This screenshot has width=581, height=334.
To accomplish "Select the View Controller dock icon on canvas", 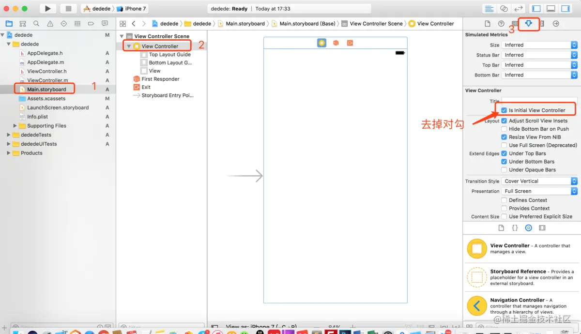I will click(x=322, y=43).
